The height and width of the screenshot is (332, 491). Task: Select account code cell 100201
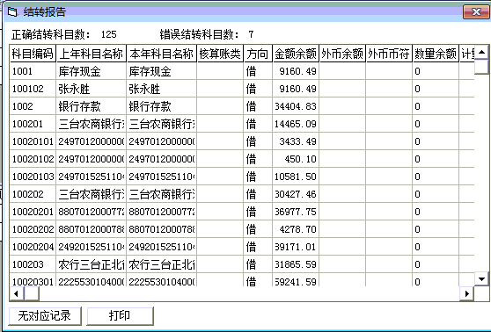pyautogui.click(x=33, y=124)
